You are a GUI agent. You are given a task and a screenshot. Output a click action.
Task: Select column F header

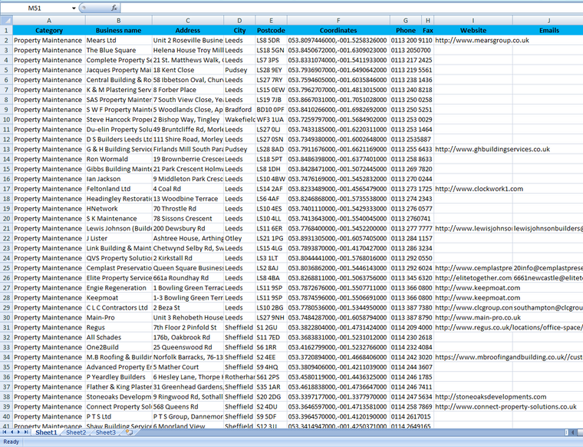pyautogui.click(x=338, y=21)
